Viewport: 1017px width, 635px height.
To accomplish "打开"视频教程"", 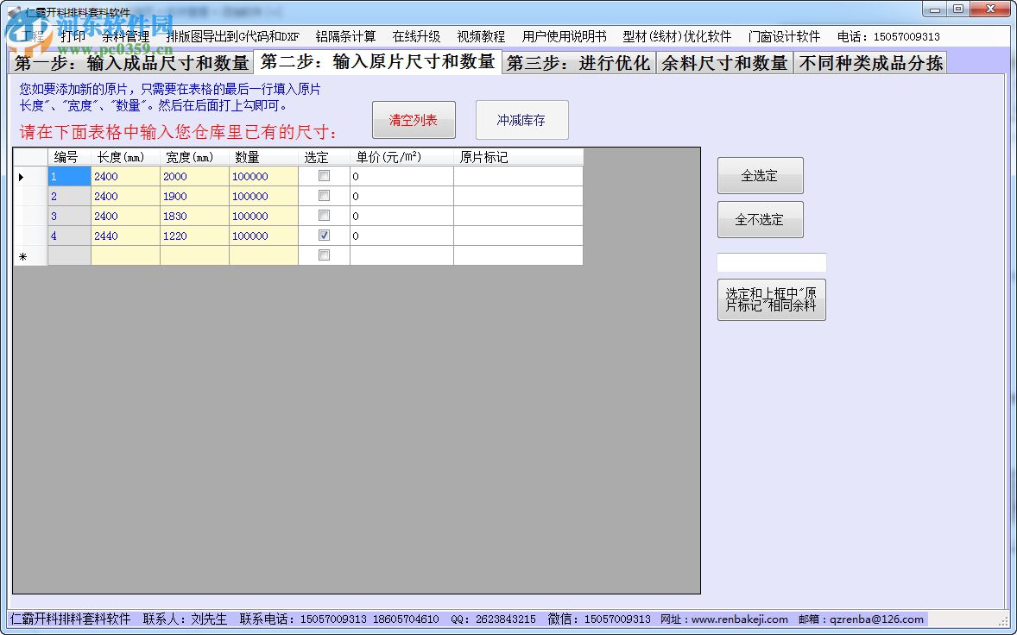I will tap(483, 37).
